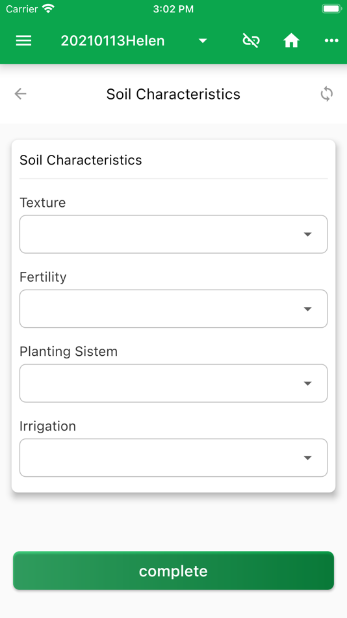
Task: Click the complete button
Action: tap(173, 571)
